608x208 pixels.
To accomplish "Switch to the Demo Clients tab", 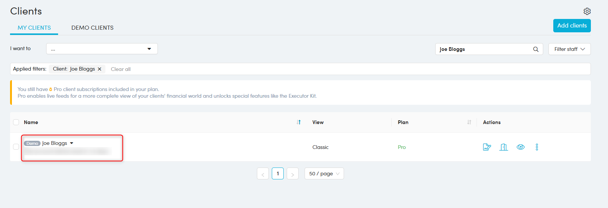I will pos(92,28).
